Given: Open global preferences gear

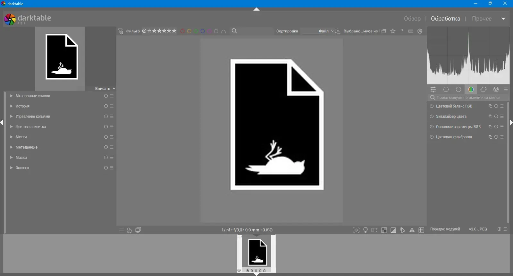Looking at the screenshot, I should point(420,31).
